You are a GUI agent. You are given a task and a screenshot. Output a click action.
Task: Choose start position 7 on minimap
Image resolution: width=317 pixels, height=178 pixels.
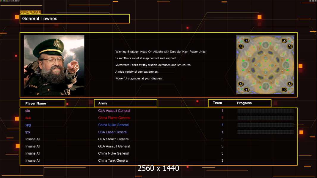[284, 90]
